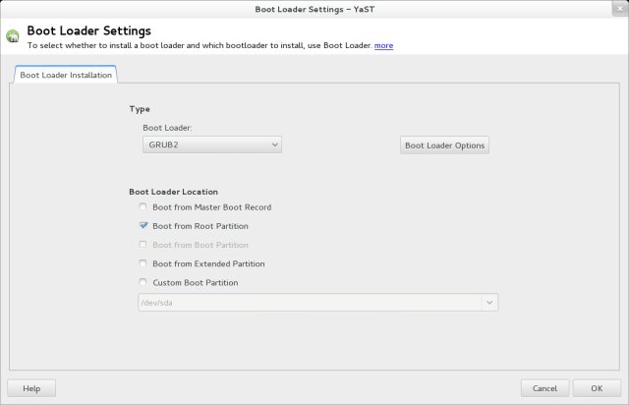The image size is (629, 405).
Task: Confirm settings with the OK button
Action: tap(596, 388)
